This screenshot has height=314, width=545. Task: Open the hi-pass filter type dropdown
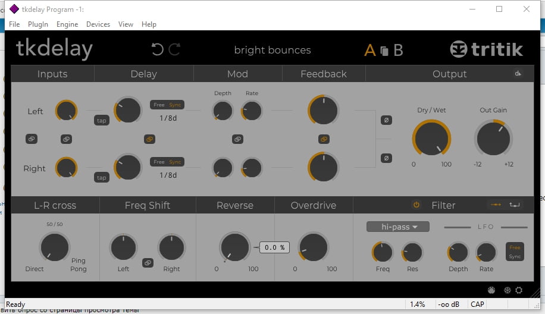(x=397, y=227)
